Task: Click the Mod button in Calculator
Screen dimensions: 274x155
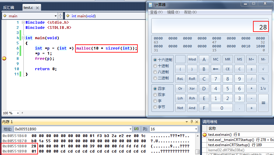Action: [x=192, y=59]
